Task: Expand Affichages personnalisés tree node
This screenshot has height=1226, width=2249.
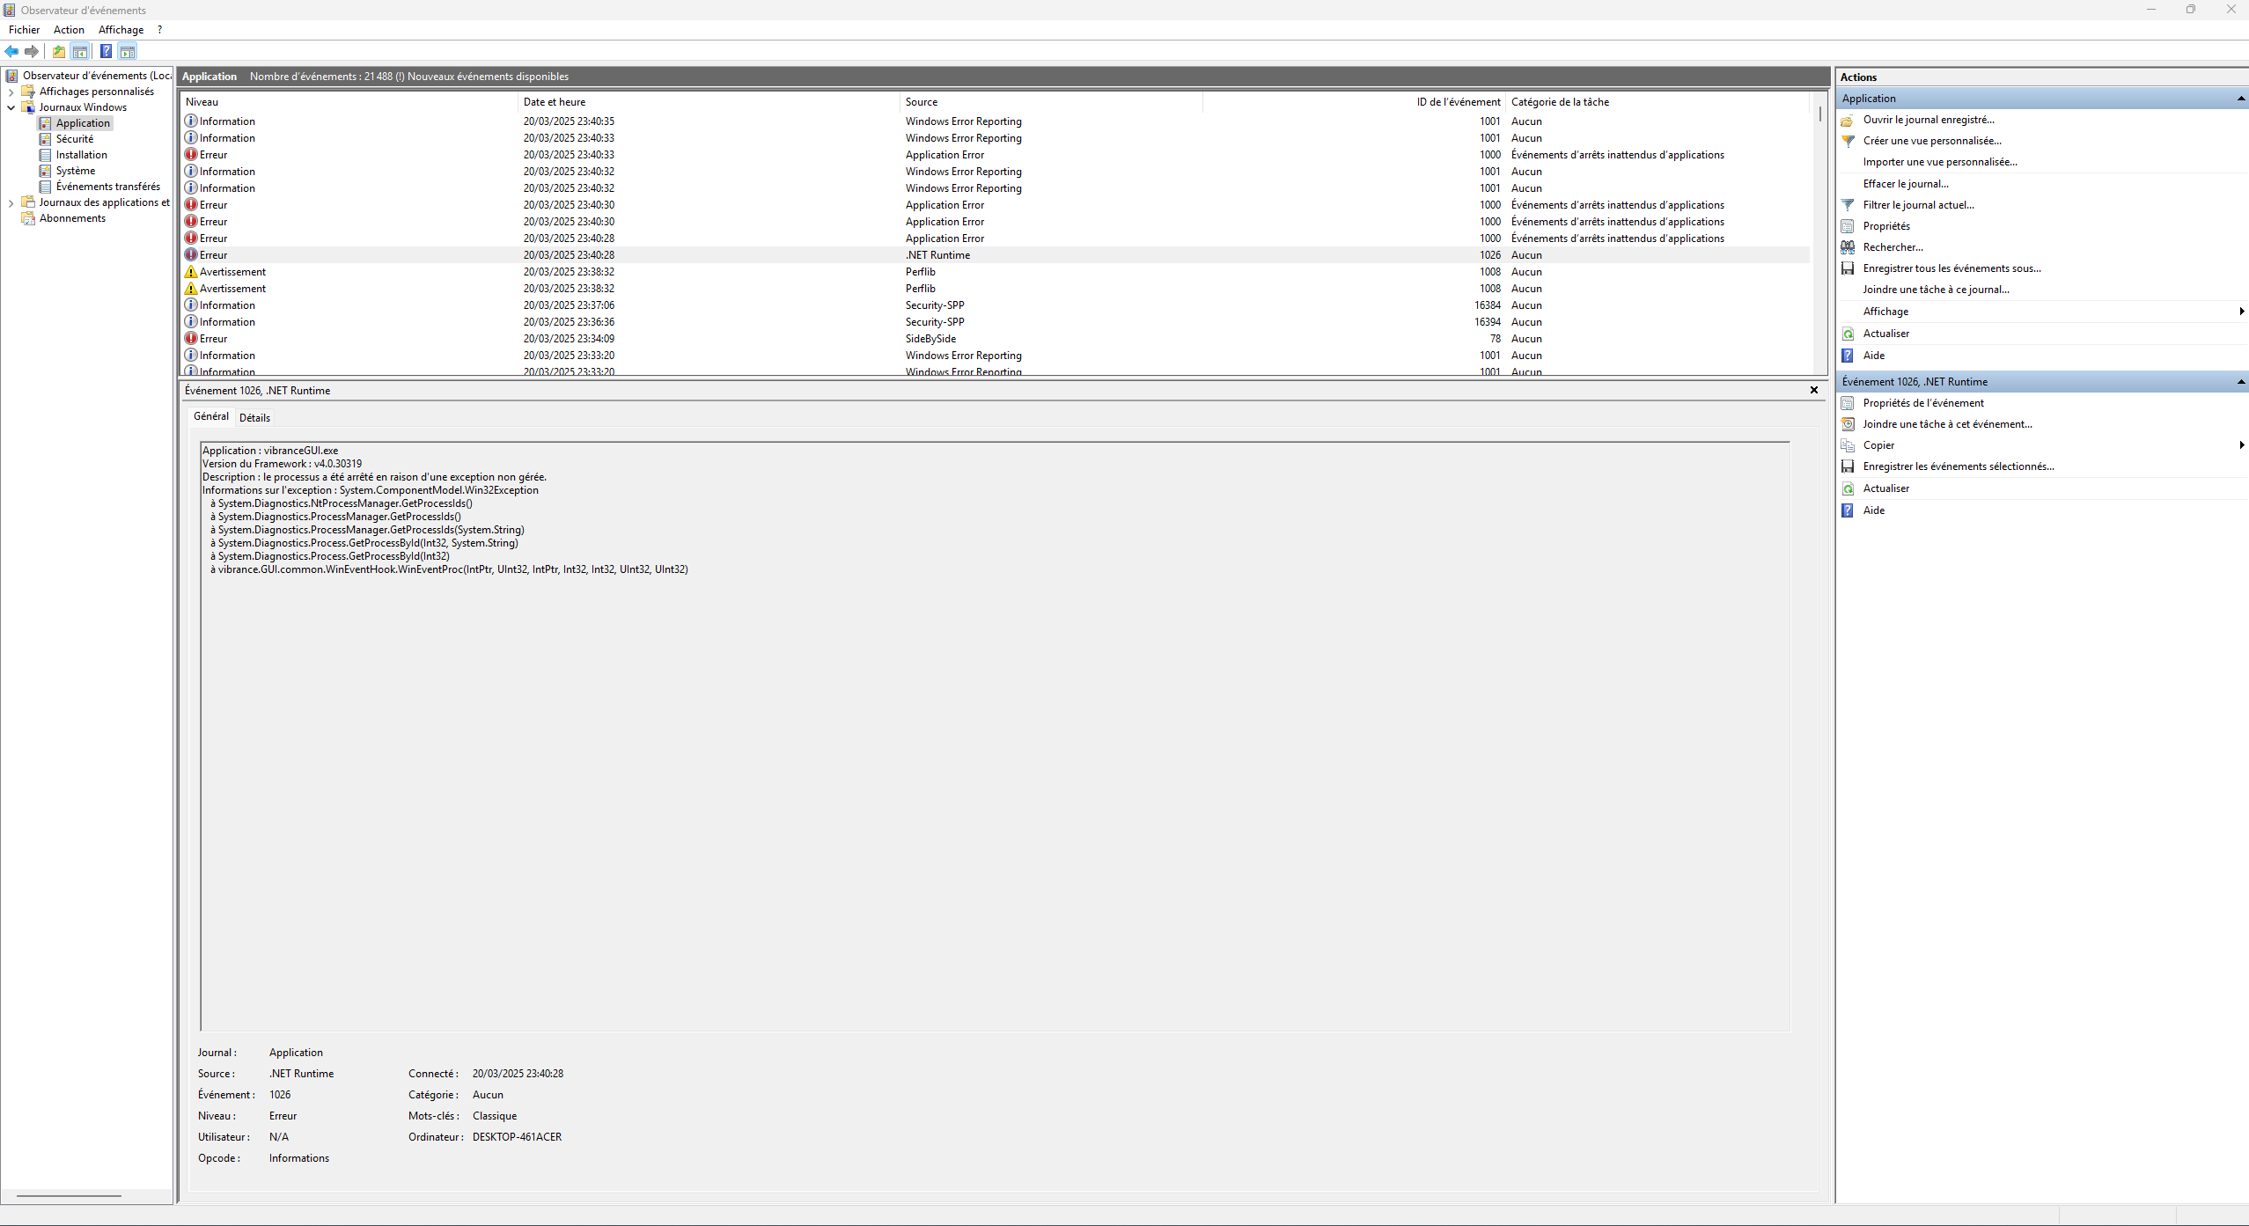Action: click(11, 92)
